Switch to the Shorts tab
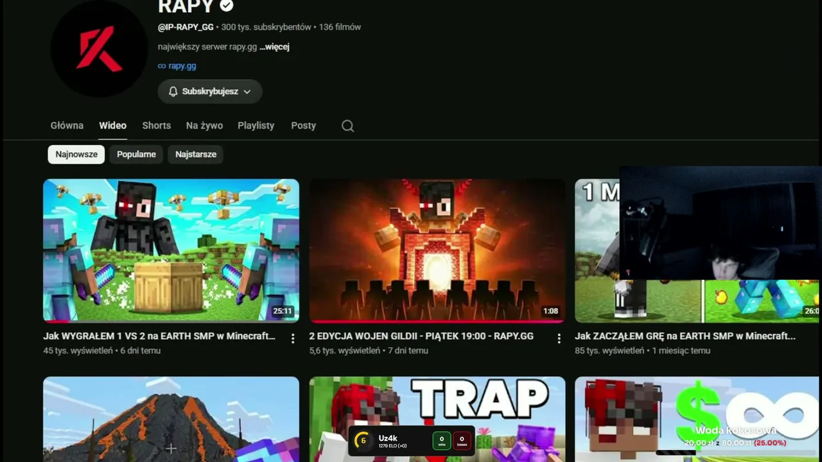Screen dimensions: 822x462 click(157, 126)
